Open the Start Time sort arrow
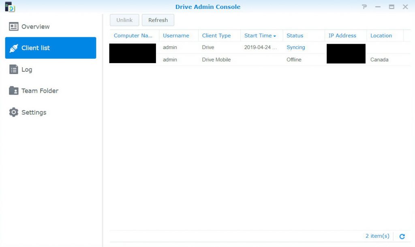This screenshot has width=415, height=247. [275, 36]
